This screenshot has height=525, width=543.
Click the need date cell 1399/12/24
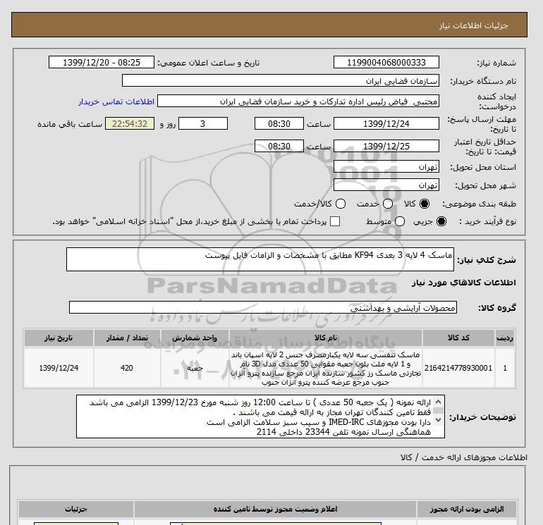(x=59, y=368)
